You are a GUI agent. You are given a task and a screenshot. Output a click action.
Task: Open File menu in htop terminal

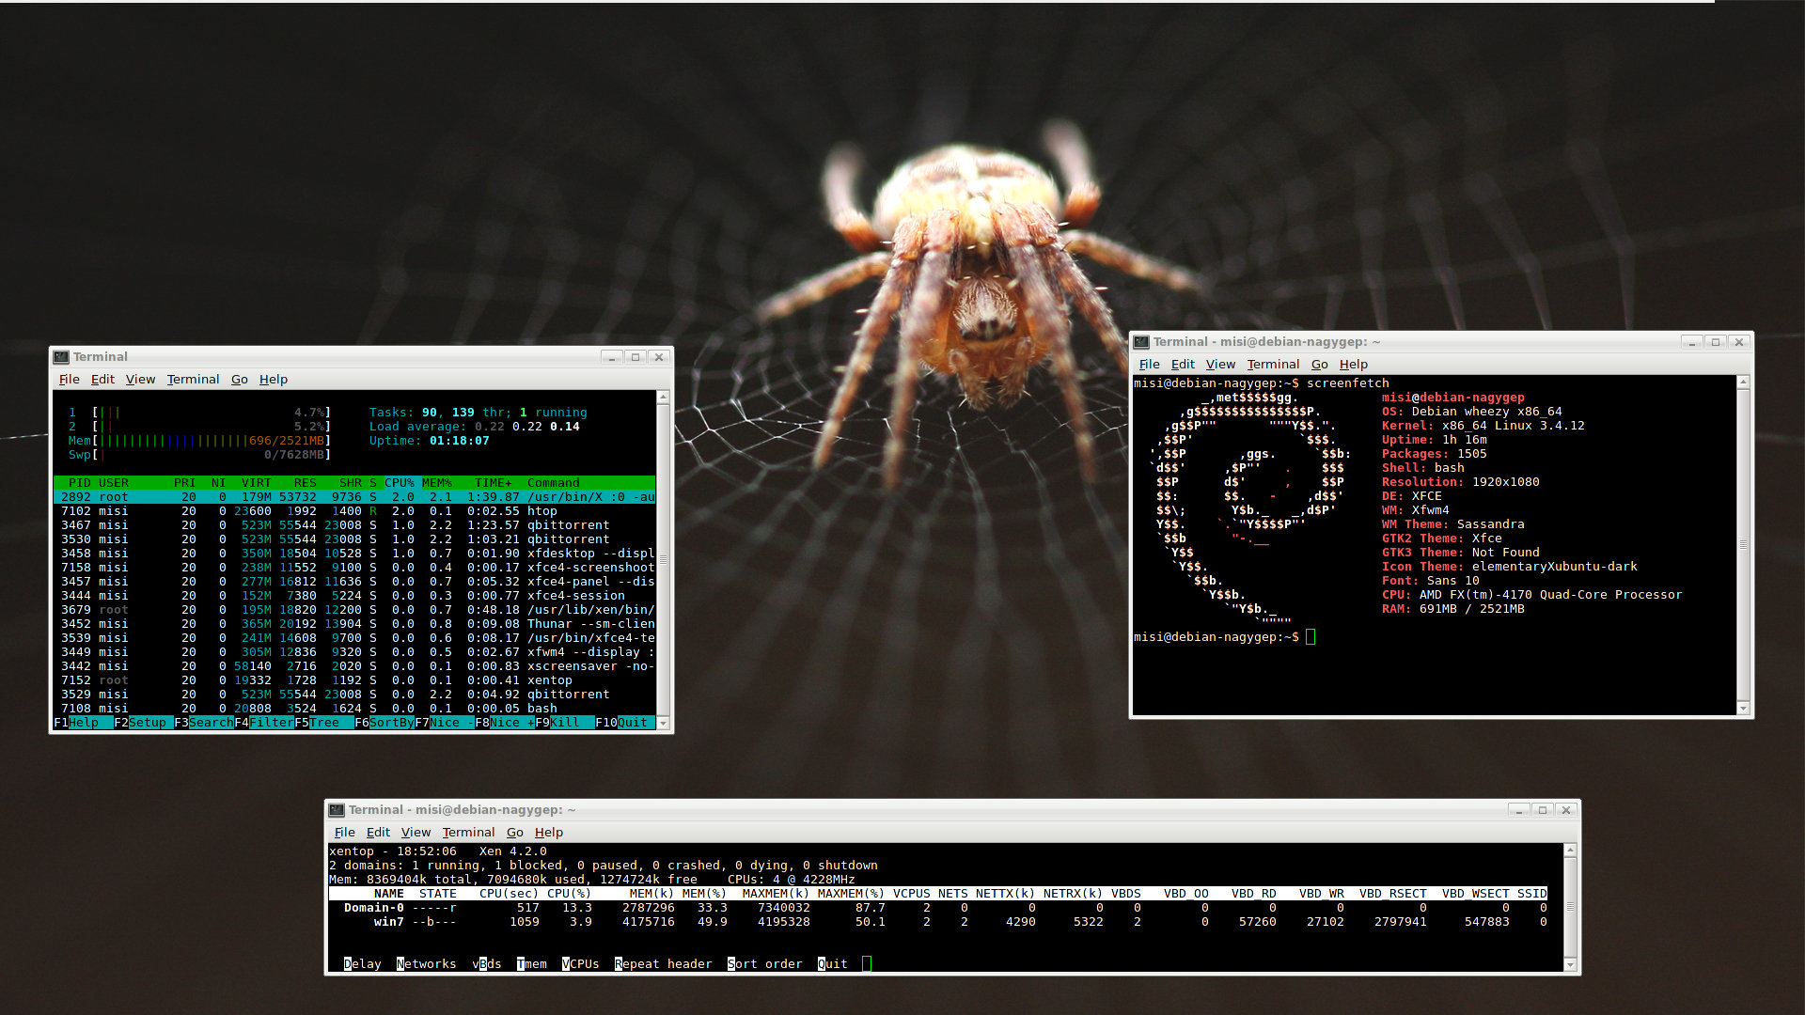tap(69, 380)
